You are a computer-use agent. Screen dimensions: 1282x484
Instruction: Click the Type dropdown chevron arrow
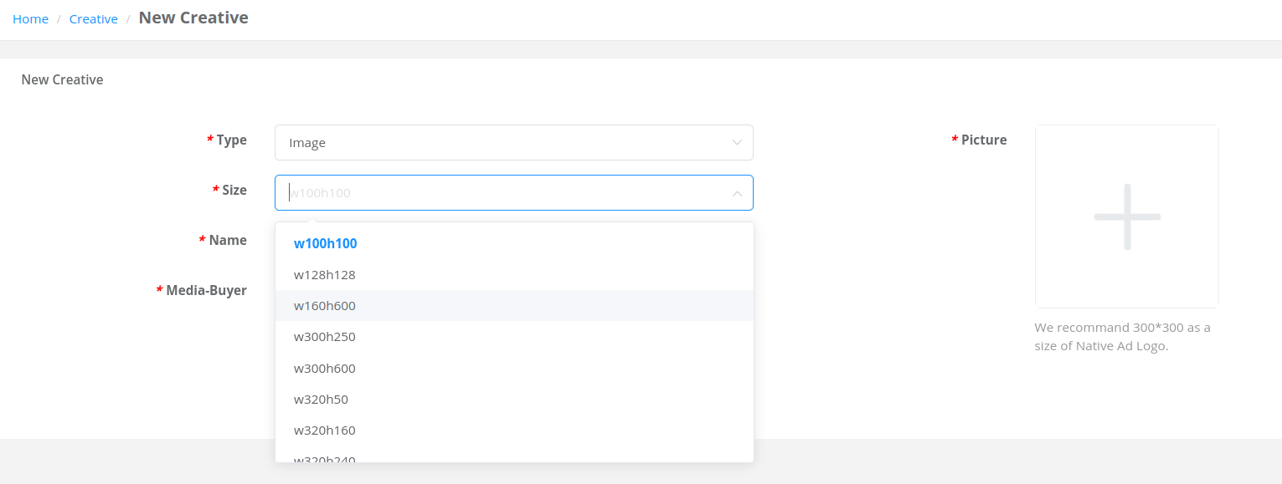coord(737,142)
